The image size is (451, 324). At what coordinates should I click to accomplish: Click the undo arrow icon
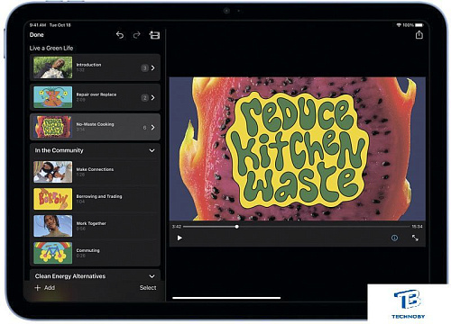(120, 35)
